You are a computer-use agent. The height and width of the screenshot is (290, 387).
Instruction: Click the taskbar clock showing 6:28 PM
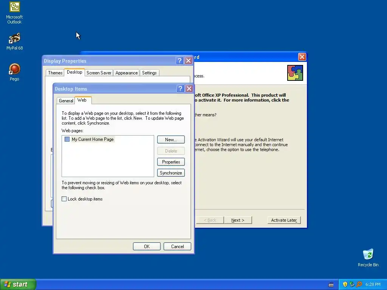373,285
